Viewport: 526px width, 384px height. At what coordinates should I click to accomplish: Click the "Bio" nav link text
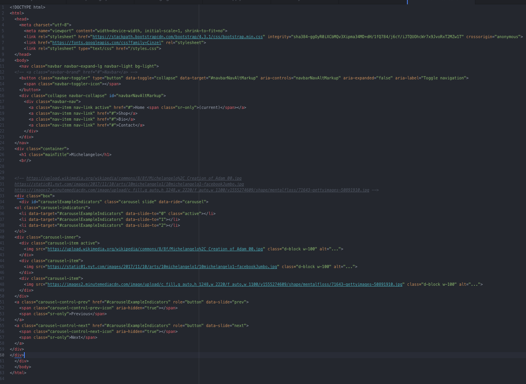(122, 119)
